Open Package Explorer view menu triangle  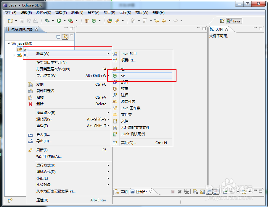[71, 35]
